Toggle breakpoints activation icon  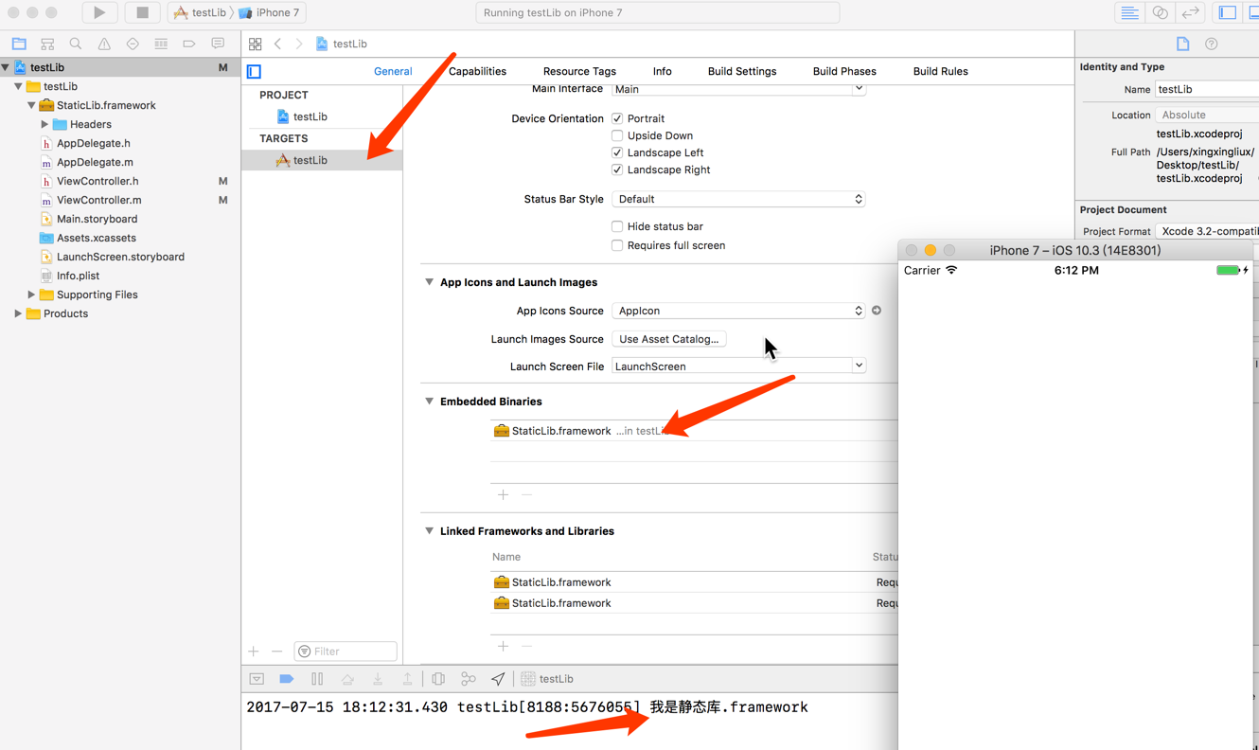click(x=287, y=679)
